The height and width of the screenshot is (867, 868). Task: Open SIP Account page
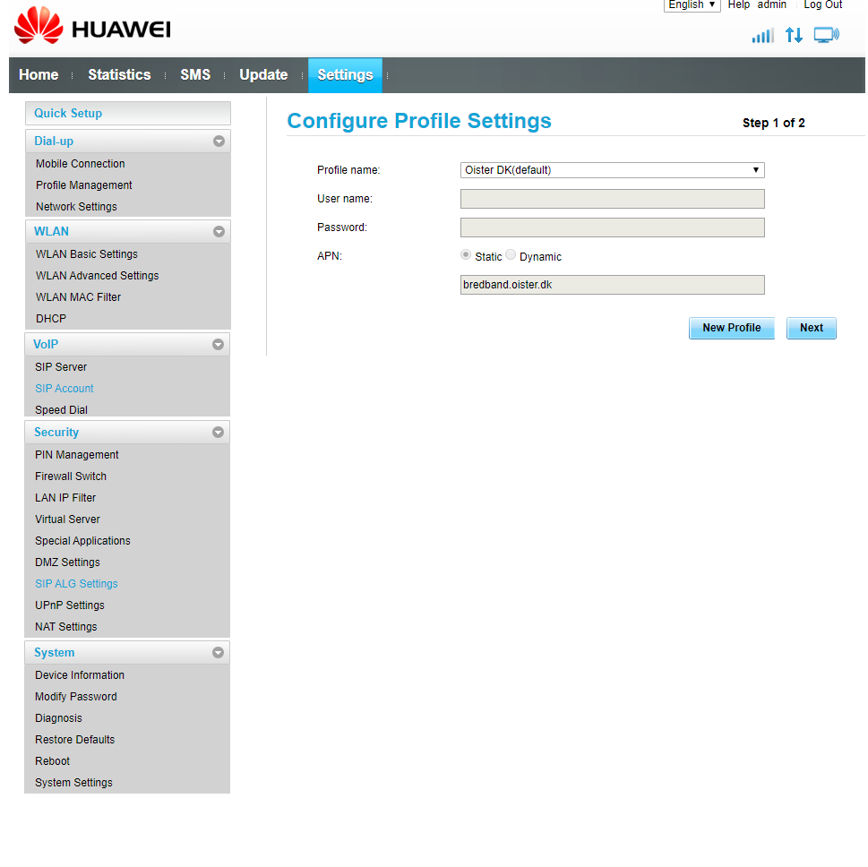[64, 389]
